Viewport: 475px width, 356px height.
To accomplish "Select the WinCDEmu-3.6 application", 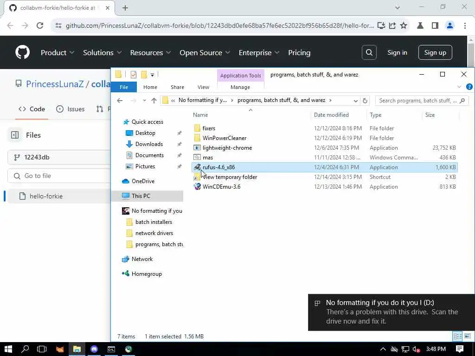I will [x=324, y=186].
